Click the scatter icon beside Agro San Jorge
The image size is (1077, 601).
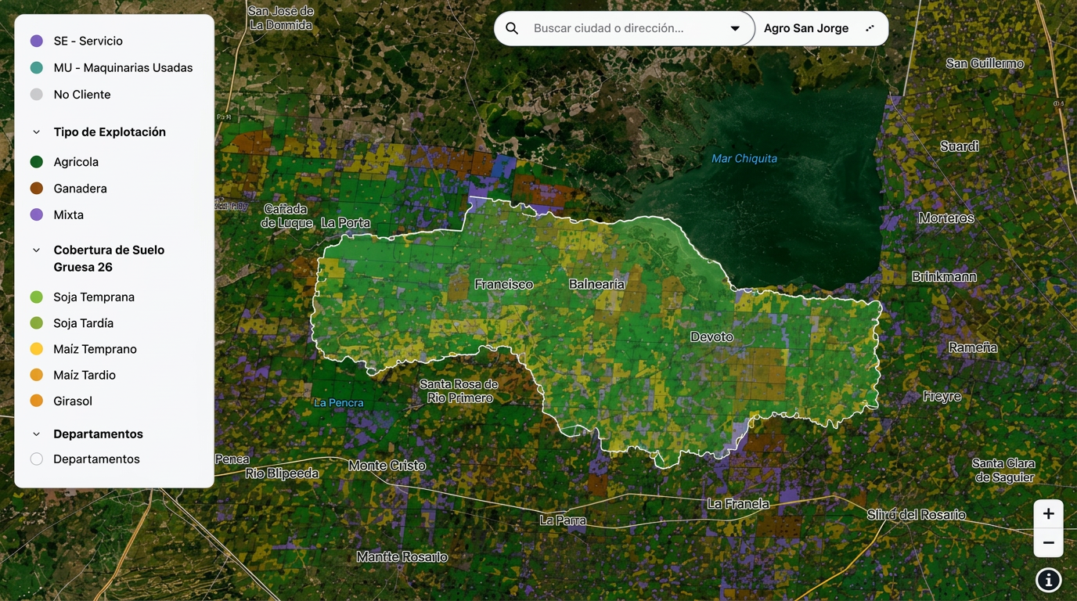(870, 28)
